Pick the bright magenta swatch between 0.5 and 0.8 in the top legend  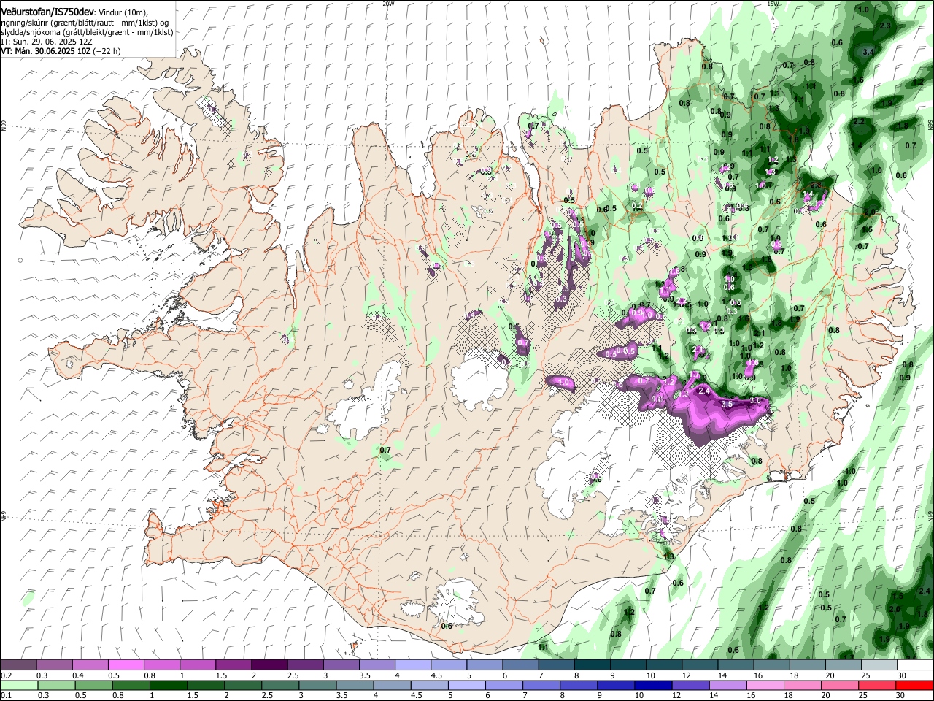click(126, 665)
